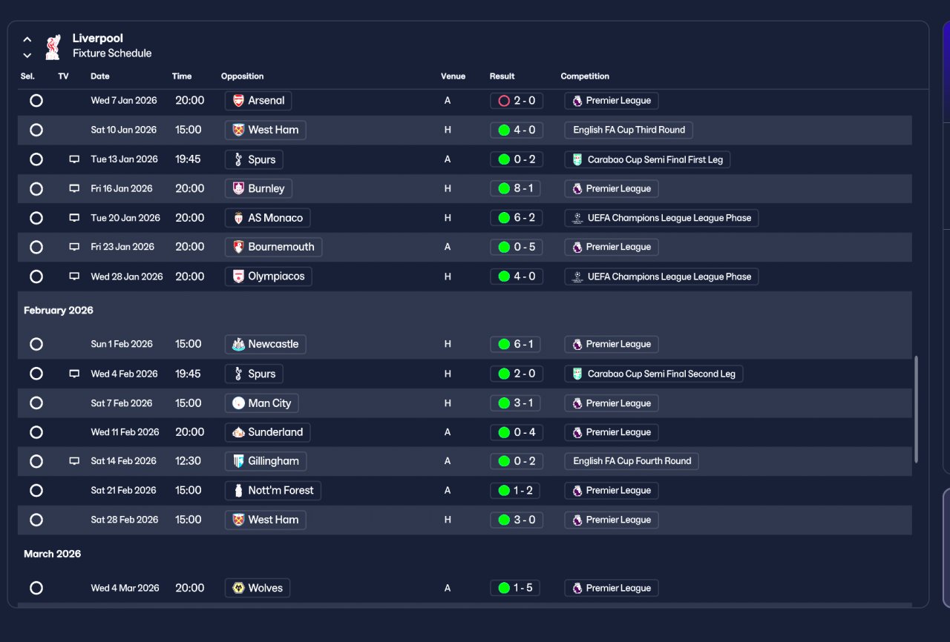
Task: Sort fixtures by Time column header
Action: 182,76
